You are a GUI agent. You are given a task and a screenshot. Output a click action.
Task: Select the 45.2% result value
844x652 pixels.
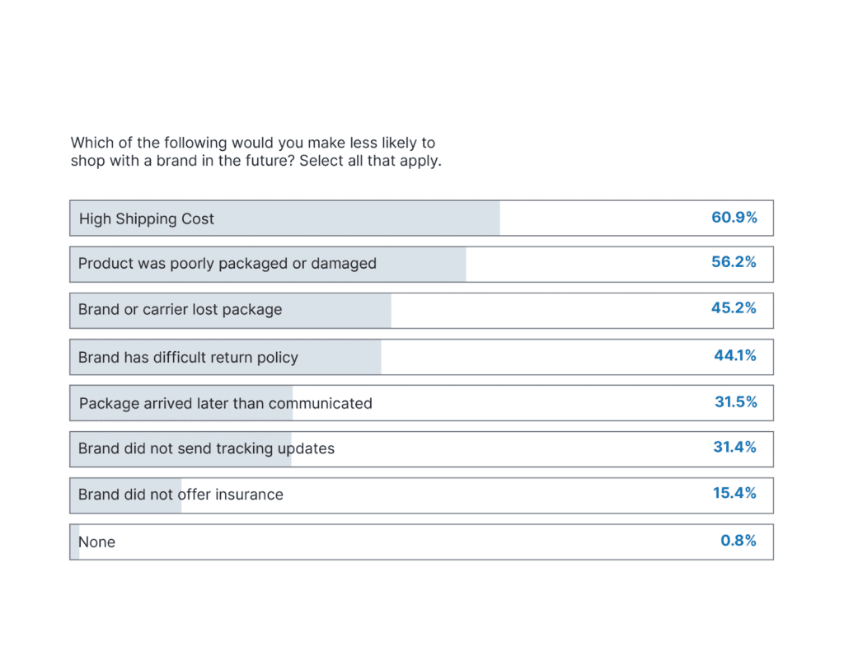click(x=734, y=308)
